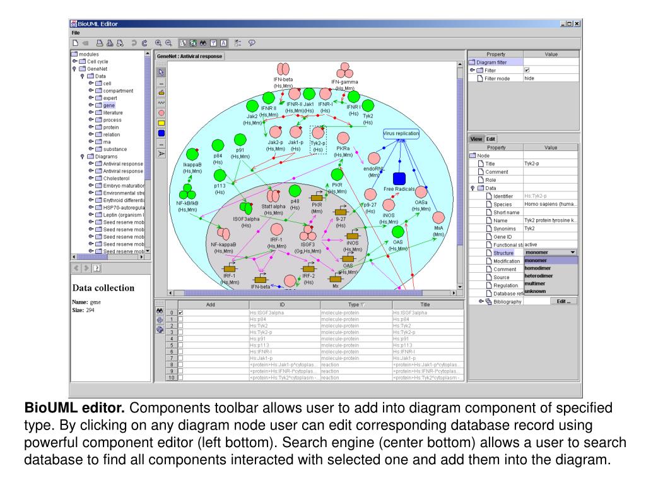646x485 pixels.
Task: Click the redo arrow in the toolbar
Action: 144,43
